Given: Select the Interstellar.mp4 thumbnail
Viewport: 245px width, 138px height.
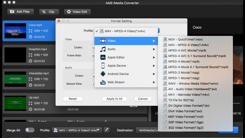Looking at the screenshot, I should pos(15,79).
